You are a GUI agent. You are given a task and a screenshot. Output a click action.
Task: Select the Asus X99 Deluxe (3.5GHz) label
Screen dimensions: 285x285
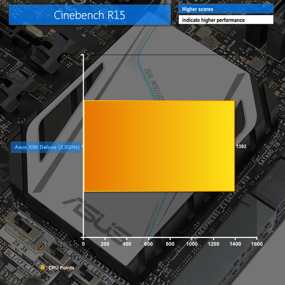[46, 147]
